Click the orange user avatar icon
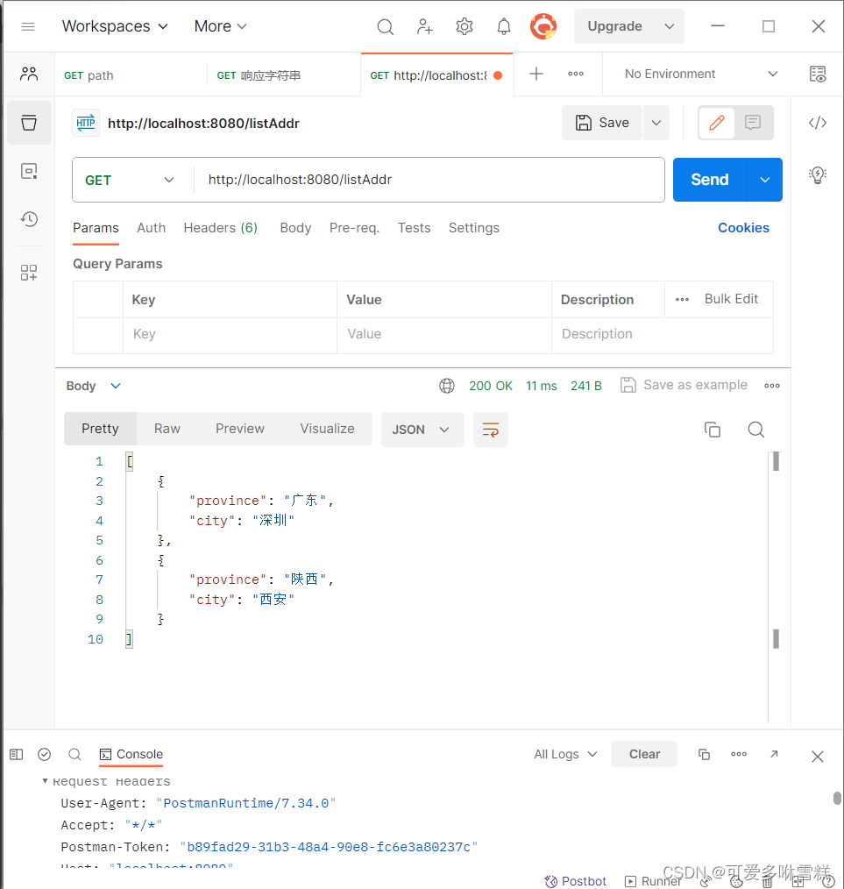Screen dimensions: 844x889 coord(543,26)
